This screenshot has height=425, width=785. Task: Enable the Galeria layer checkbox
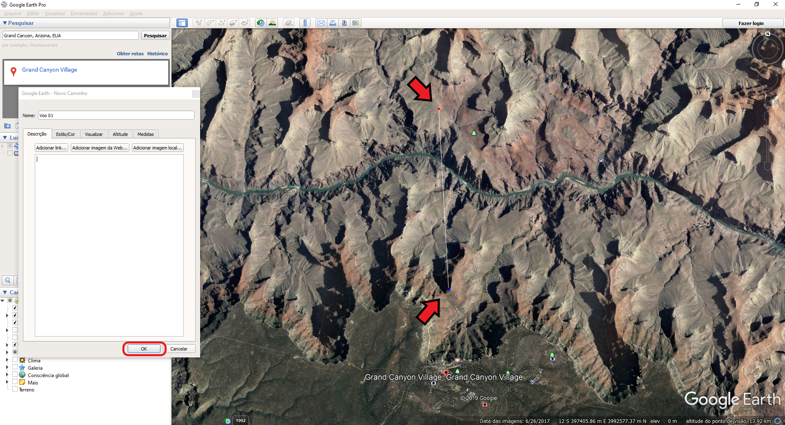15,367
